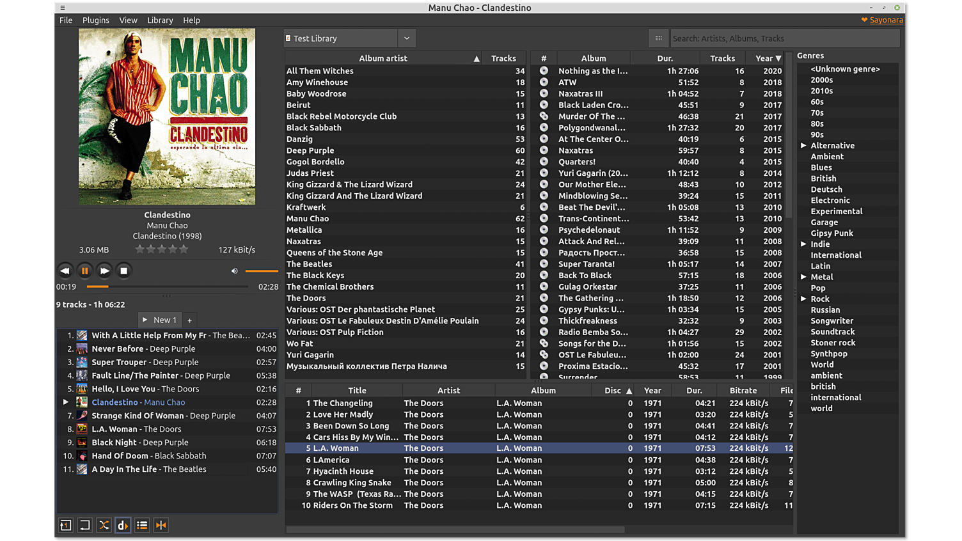Mute audio via the speaker icon
Image resolution: width=962 pixels, height=541 pixels.
(x=234, y=271)
